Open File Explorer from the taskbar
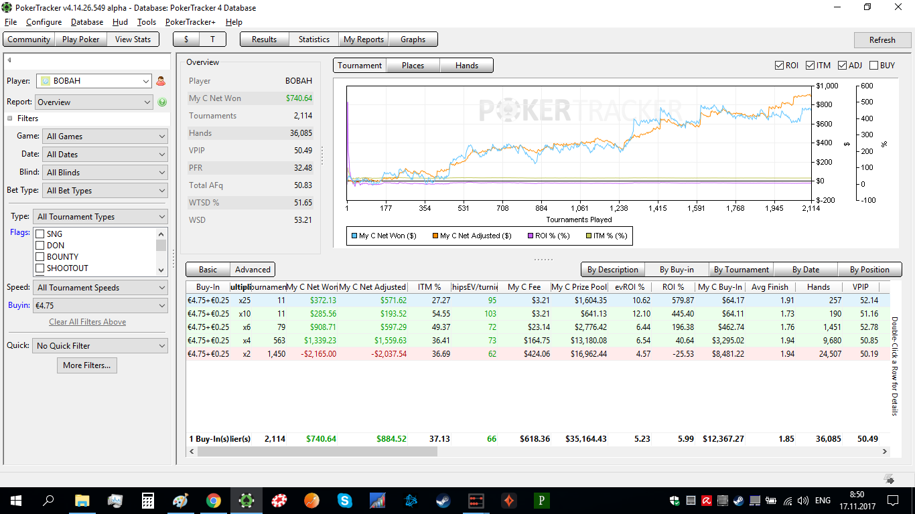Image resolution: width=915 pixels, height=514 pixels. pyautogui.click(x=82, y=500)
